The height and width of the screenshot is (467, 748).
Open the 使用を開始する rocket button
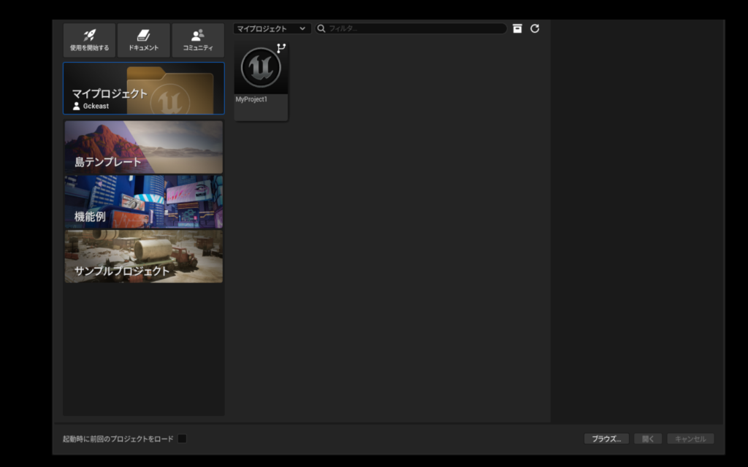(x=89, y=40)
